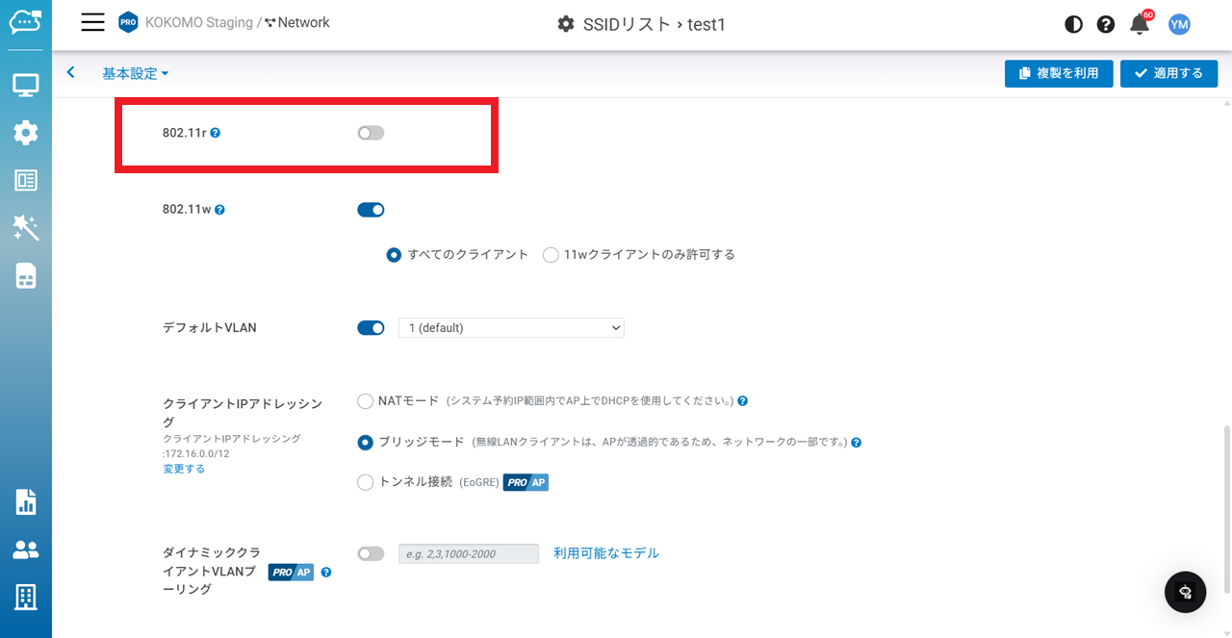Image resolution: width=1232 pixels, height=638 pixels.
Task: Click the notification bell icon
Action: coord(1140,24)
